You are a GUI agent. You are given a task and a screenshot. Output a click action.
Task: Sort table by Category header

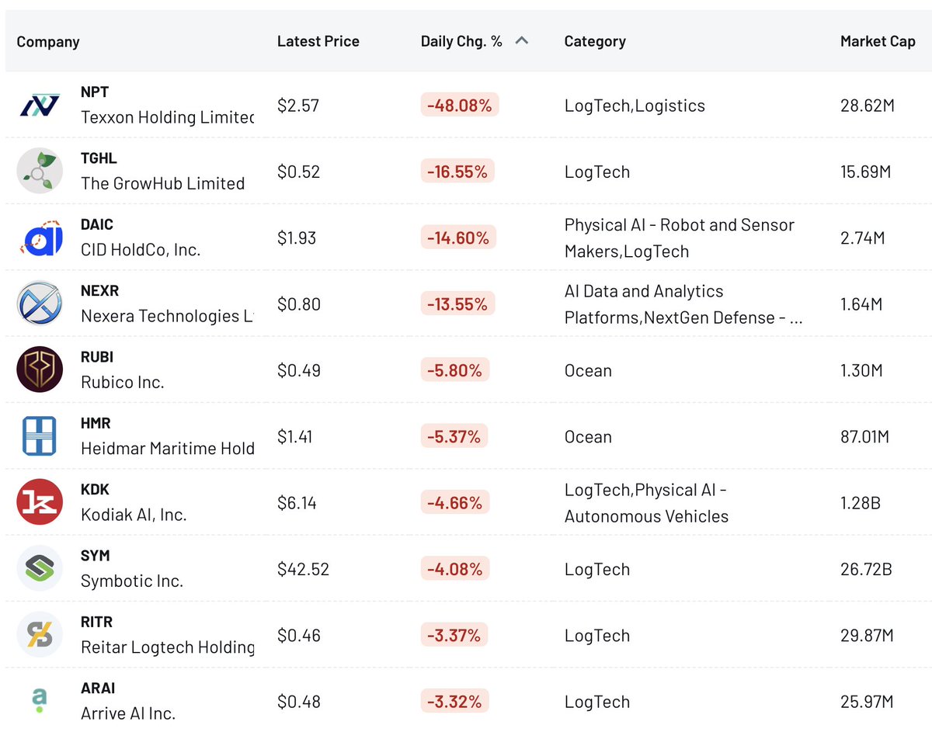[x=595, y=42]
